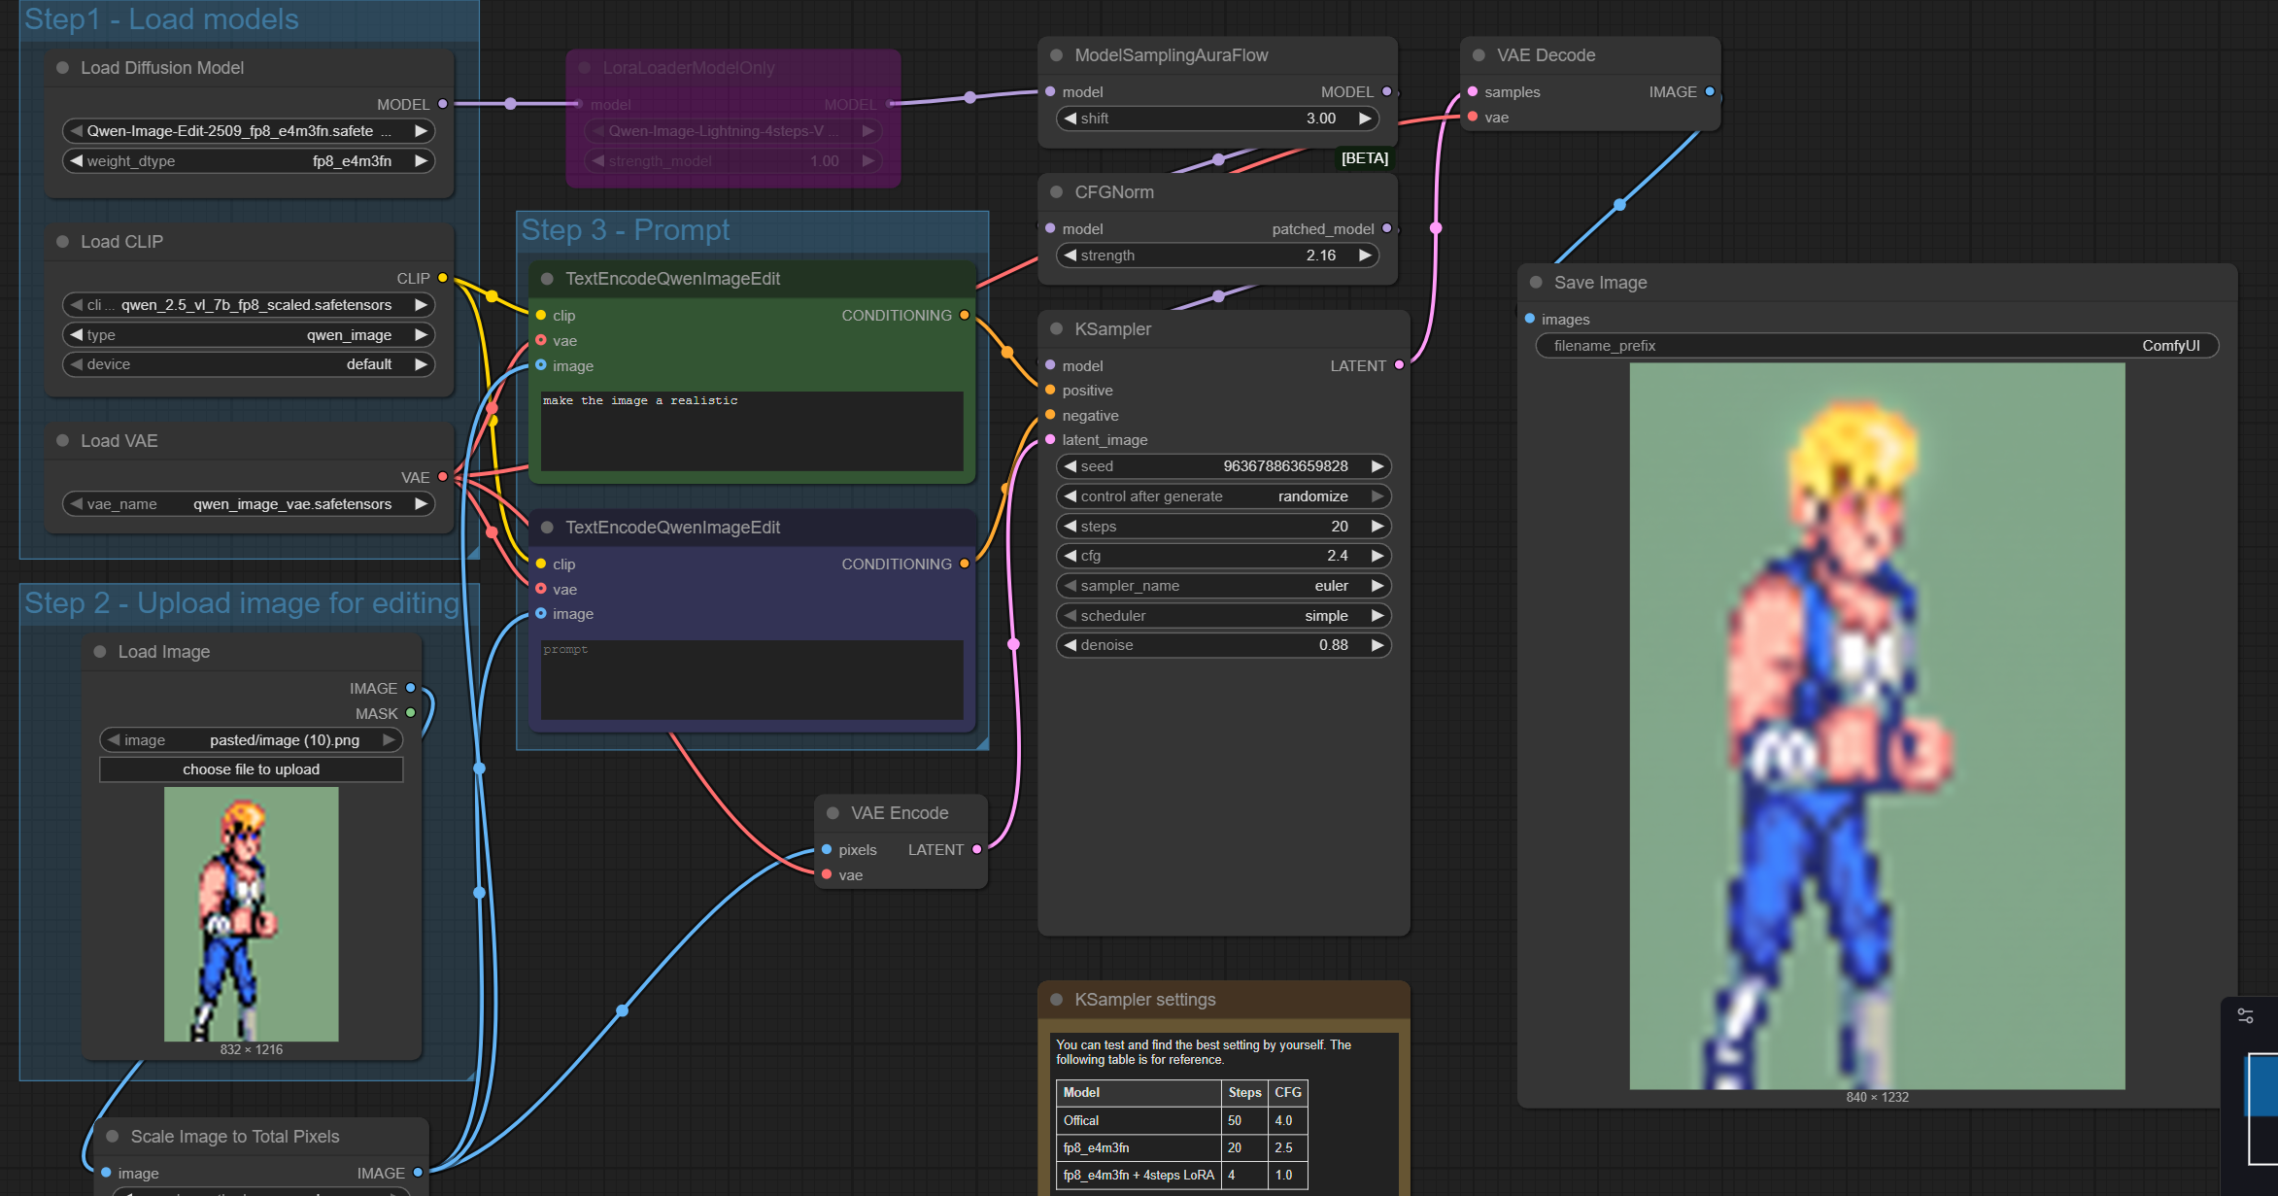
Task: Click the steps value slider field
Action: [1224, 527]
